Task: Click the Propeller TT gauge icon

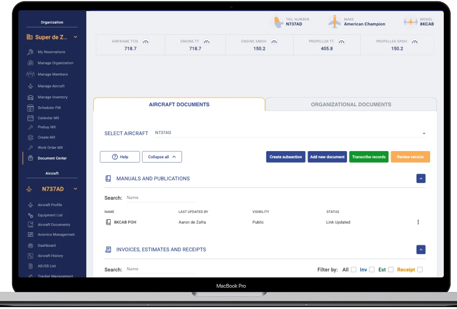Action: coord(342,42)
